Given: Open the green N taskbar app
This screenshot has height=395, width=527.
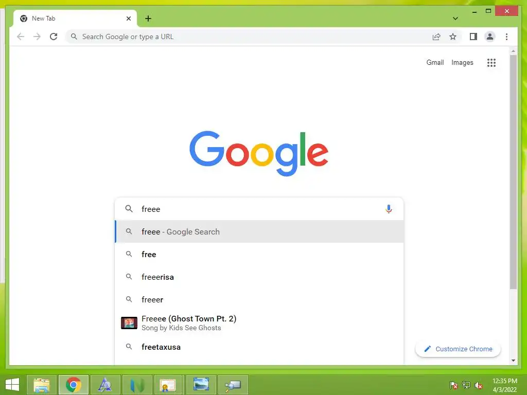Looking at the screenshot, I should (x=137, y=385).
